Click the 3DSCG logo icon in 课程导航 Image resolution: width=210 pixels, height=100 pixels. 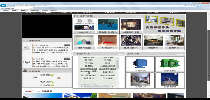[x=26, y=48]
